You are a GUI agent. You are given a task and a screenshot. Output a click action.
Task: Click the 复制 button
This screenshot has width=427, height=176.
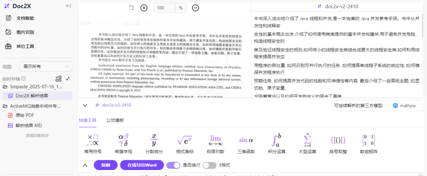tap(106, 165)
